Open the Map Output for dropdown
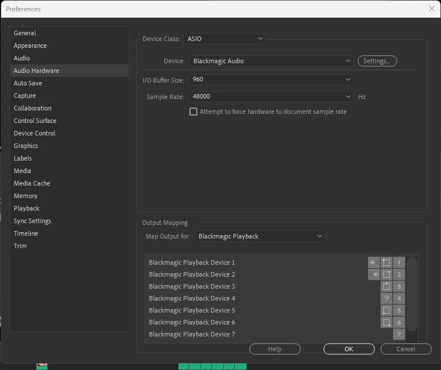The width and height of the screenshot is (441, 370). click(260, 236)
